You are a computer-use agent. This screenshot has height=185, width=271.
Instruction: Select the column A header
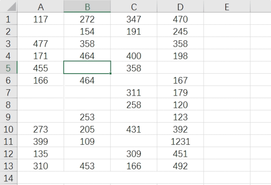pos(41,7)
